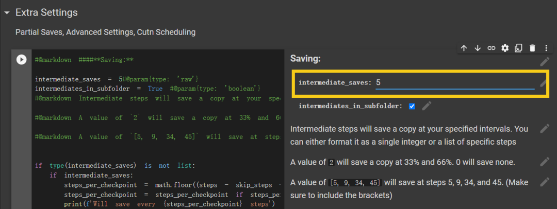
Task: Move cell down with the down arrow
Action: 478,48
